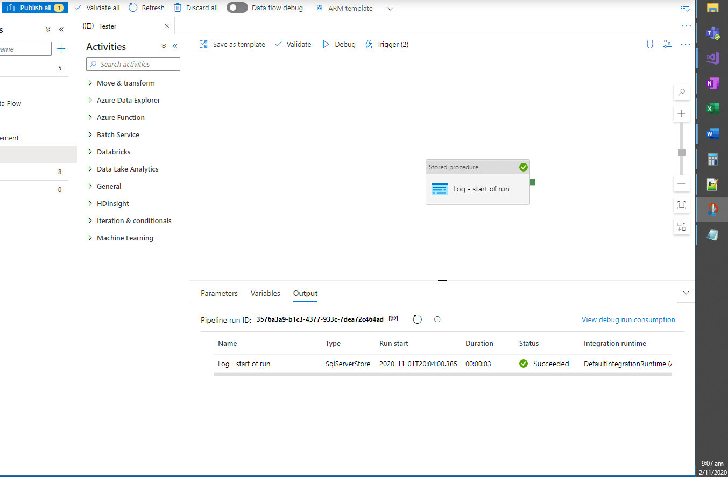728x477 pixels.
Task: Zoom out on the canvas
Action: (x=682, y=183)
